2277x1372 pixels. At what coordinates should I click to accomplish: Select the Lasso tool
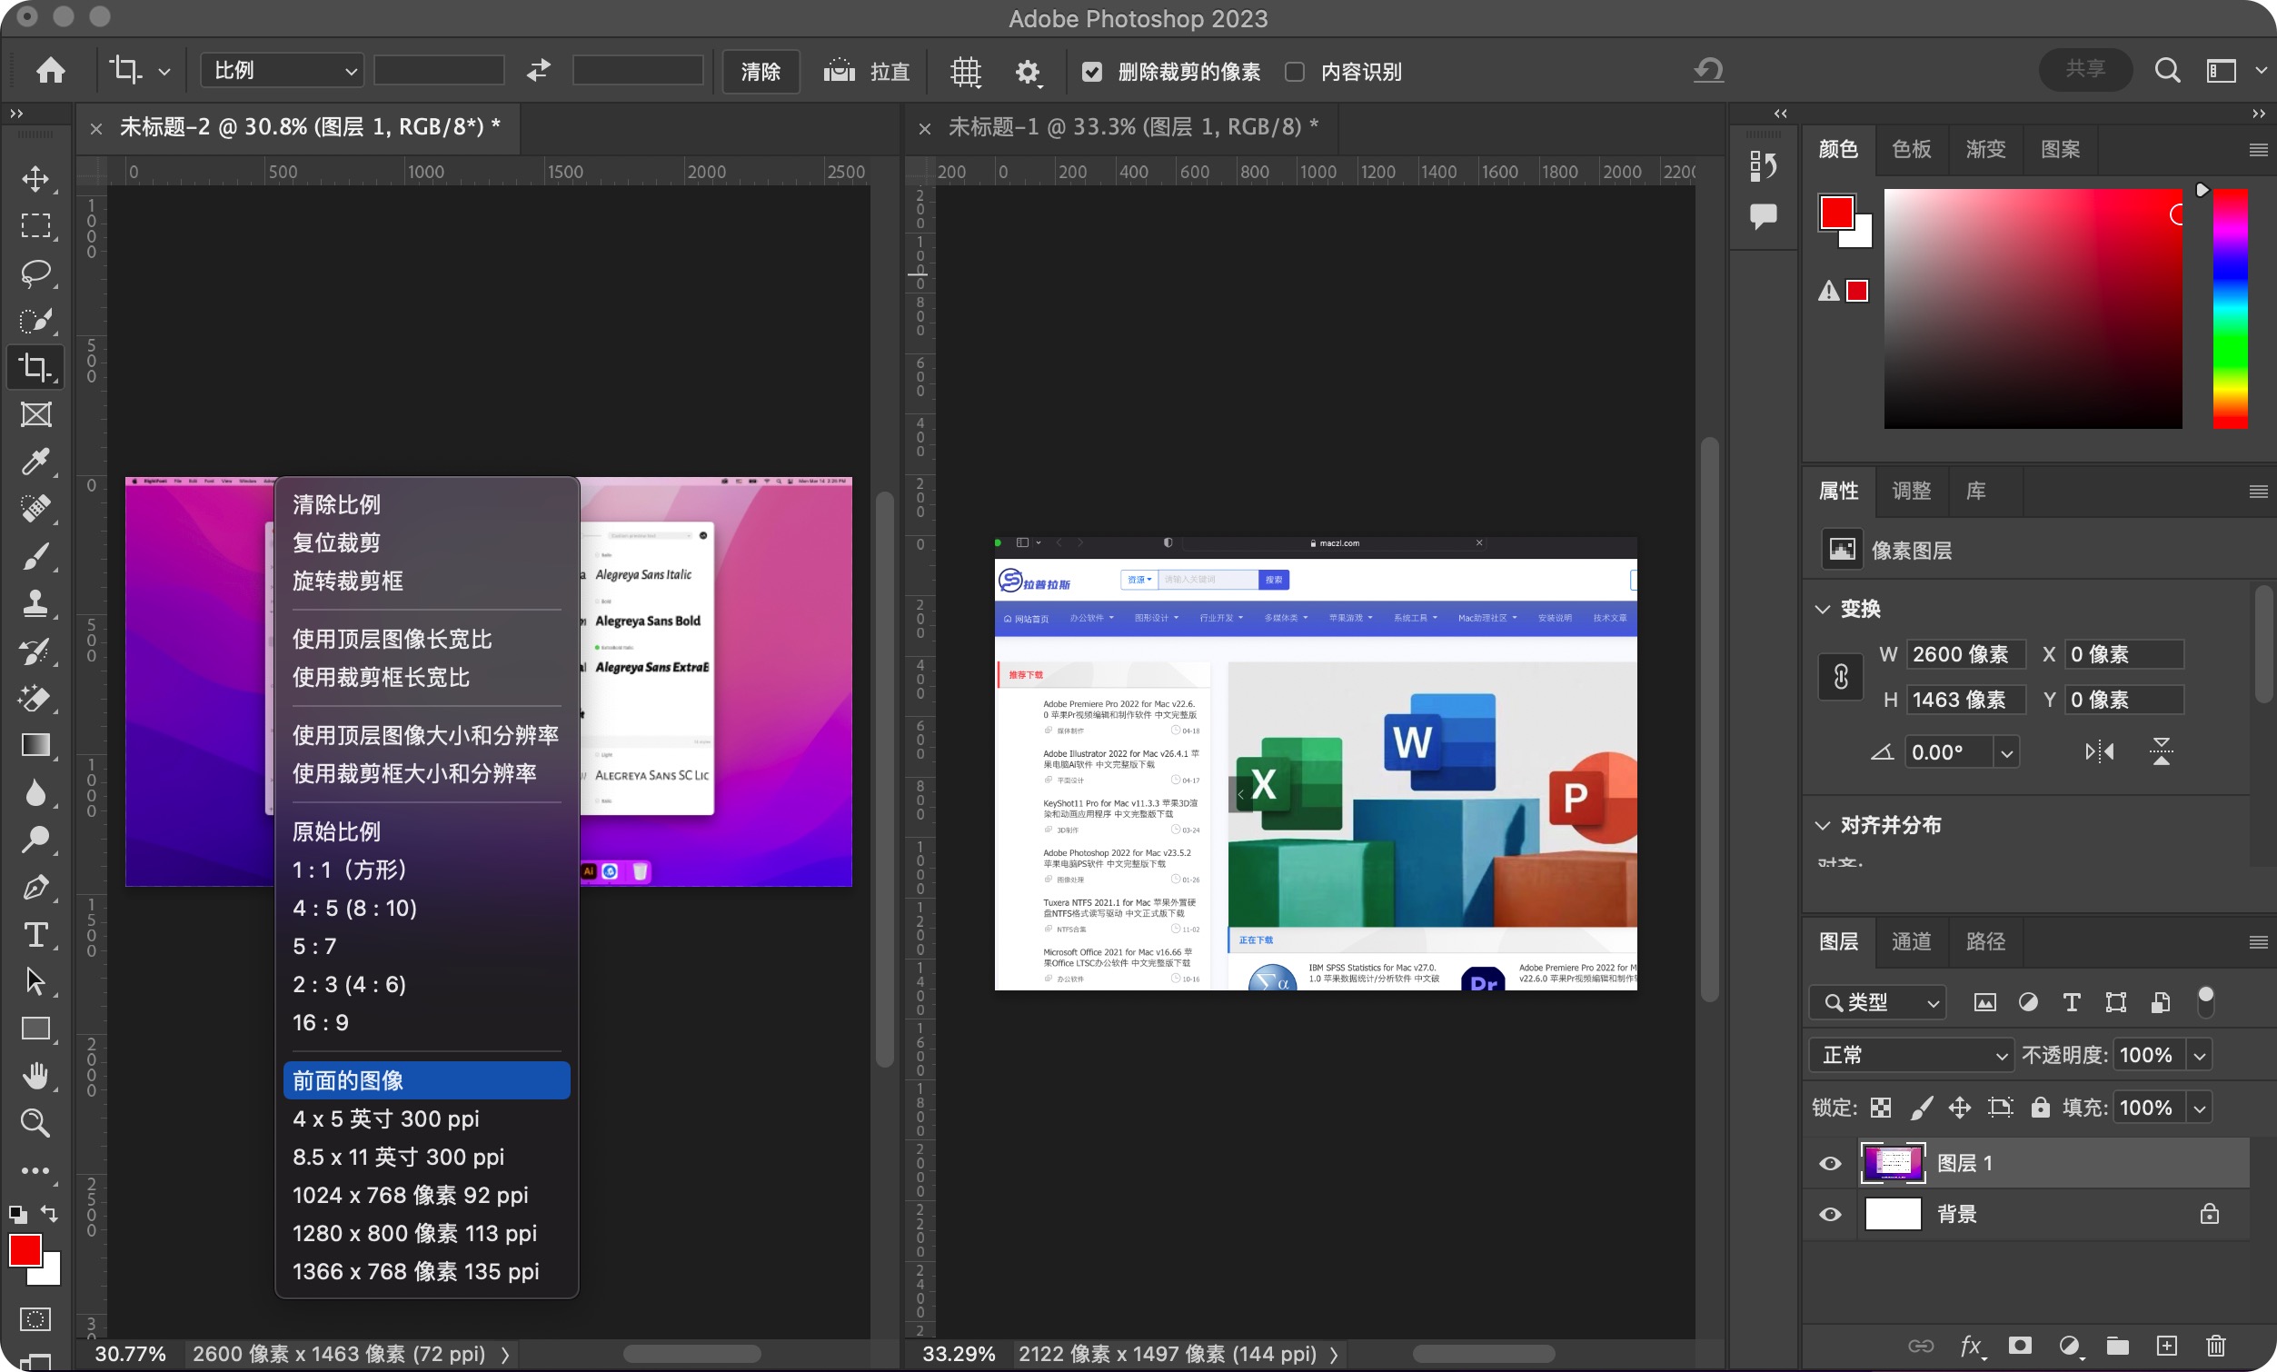click(36, 273)
